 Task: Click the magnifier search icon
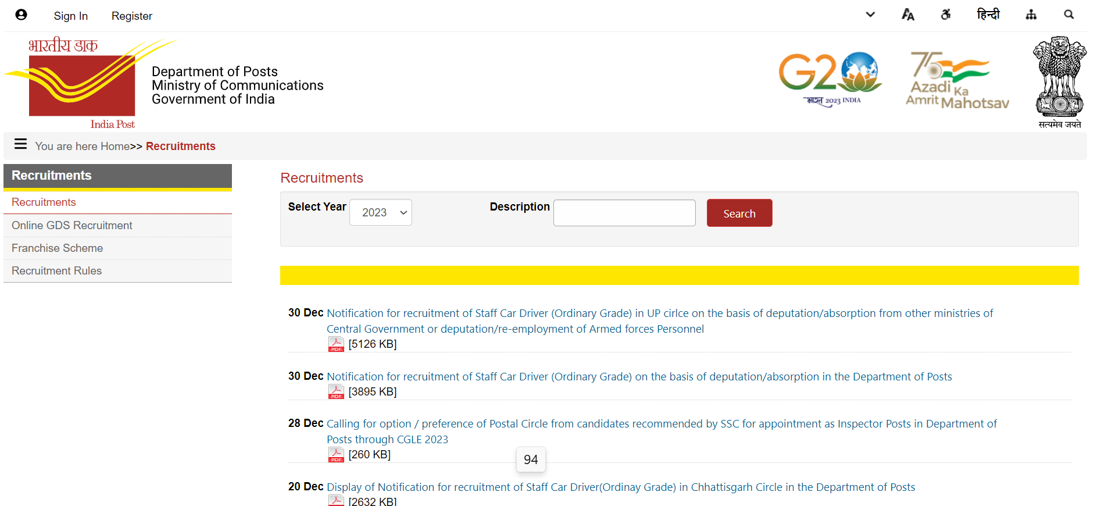coord(1068,15)
